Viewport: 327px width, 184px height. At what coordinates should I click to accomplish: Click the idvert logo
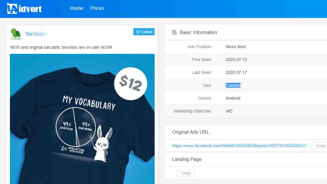24,8
